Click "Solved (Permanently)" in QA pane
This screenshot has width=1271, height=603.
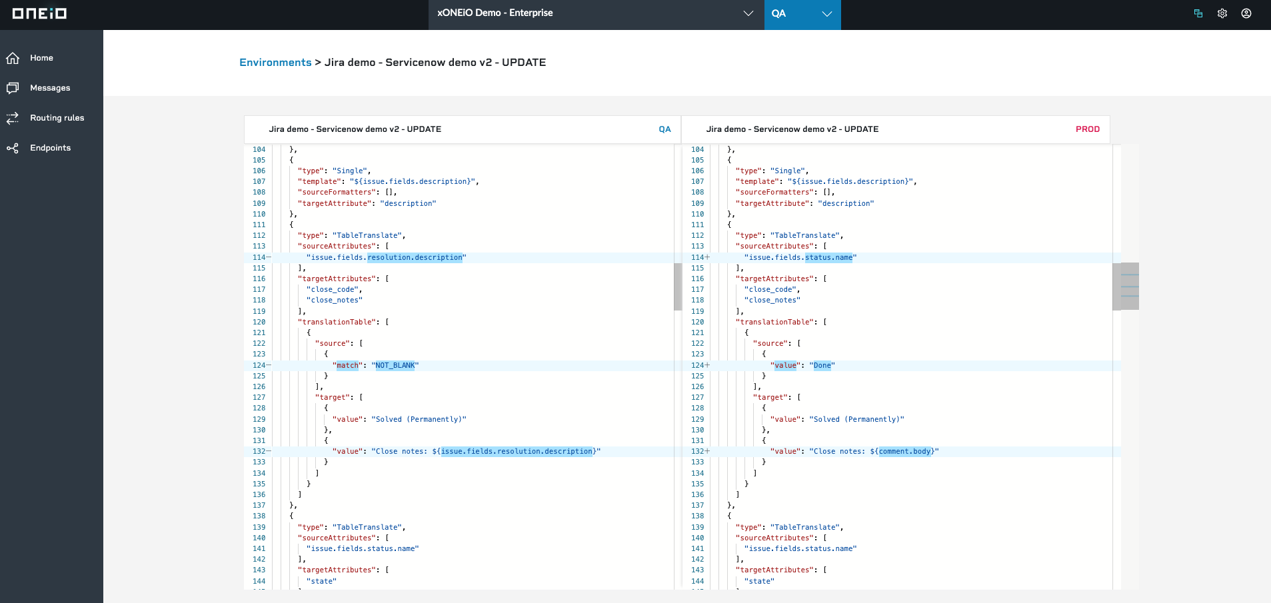tap(419, 419)
